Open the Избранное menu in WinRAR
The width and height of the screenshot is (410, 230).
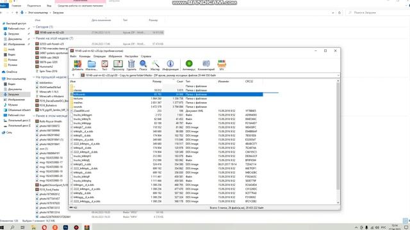tap(115, 56)
